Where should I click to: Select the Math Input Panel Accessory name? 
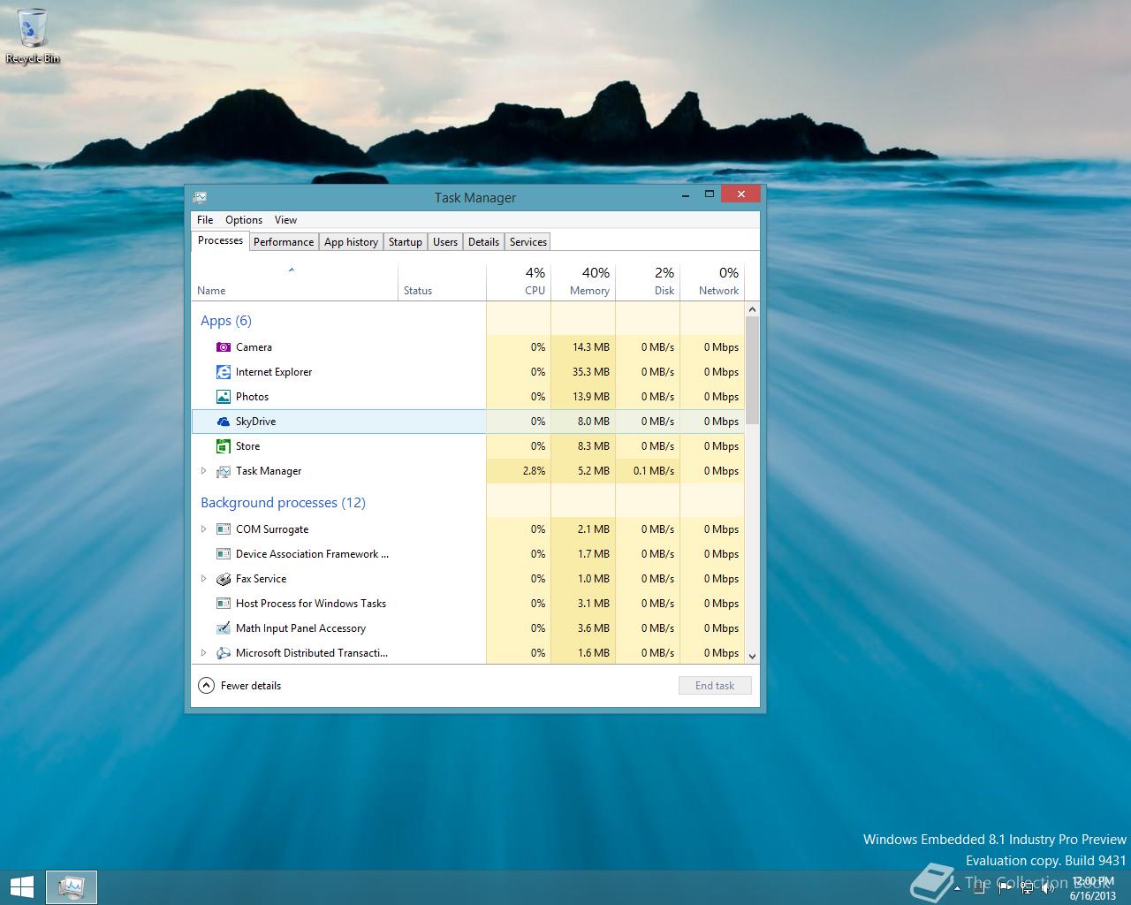[300, 628]
